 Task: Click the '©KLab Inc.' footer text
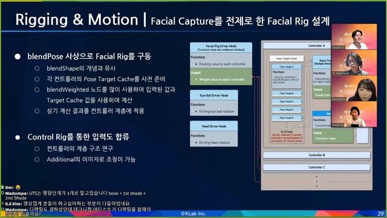click(193, 214)
